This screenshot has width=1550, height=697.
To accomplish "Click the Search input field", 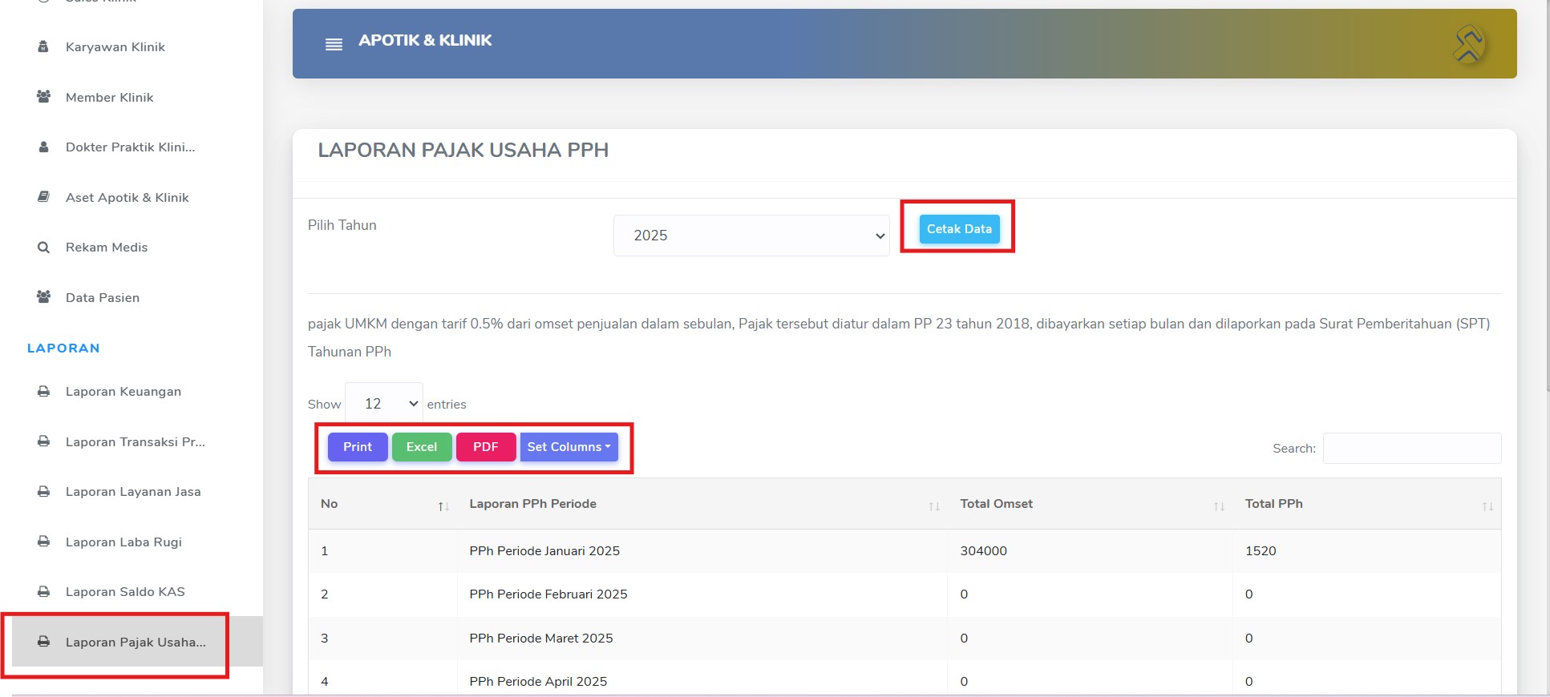I will click(x=1412, y=448).
